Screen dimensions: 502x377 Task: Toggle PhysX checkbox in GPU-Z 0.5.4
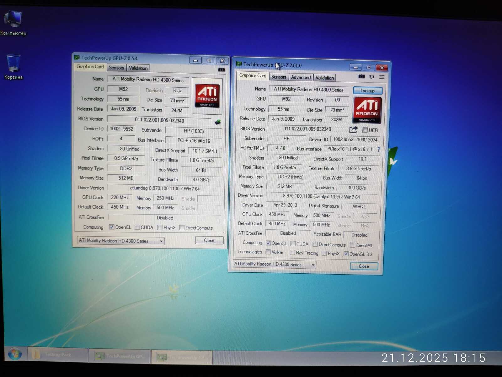[160, 227]
